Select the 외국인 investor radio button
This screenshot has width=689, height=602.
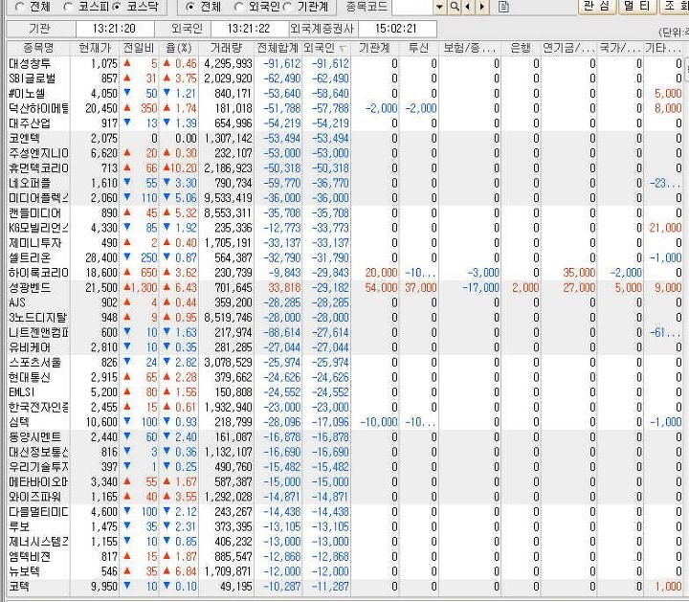tap(238, 7)
